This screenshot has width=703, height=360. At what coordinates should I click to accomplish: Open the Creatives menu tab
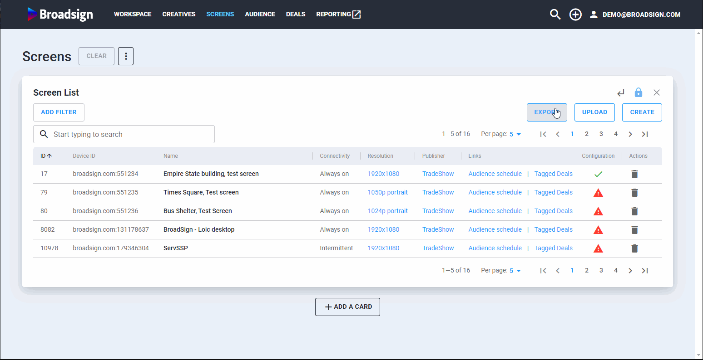point(179,15)
